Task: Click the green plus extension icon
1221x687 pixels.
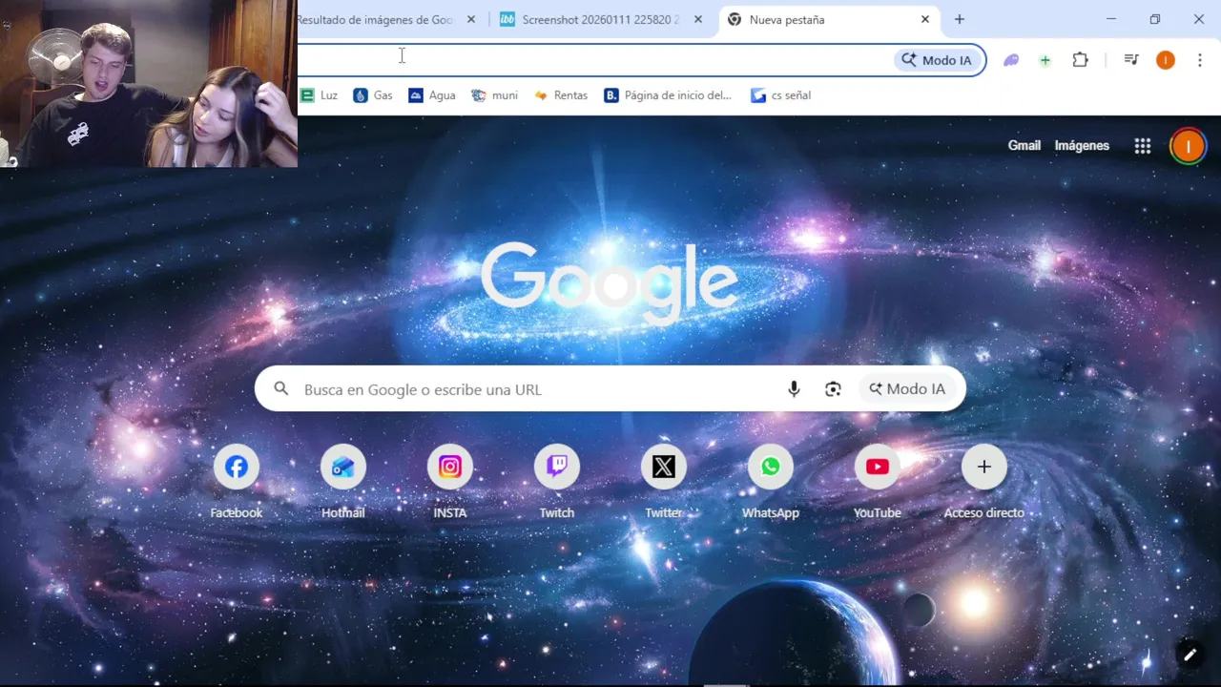Action: [1045, 60]
